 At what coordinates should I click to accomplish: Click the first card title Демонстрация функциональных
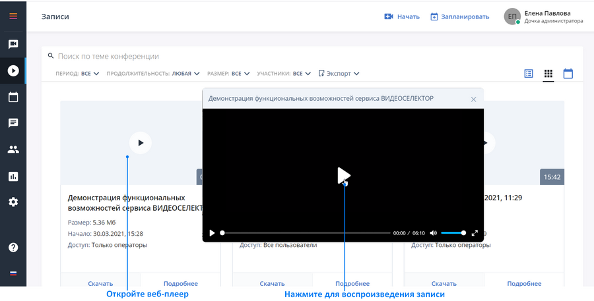[x=135, y=203]
